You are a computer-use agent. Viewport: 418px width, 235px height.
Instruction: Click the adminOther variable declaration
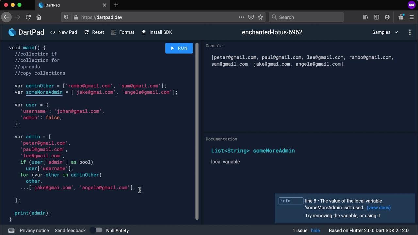click(x=40, y=86)
